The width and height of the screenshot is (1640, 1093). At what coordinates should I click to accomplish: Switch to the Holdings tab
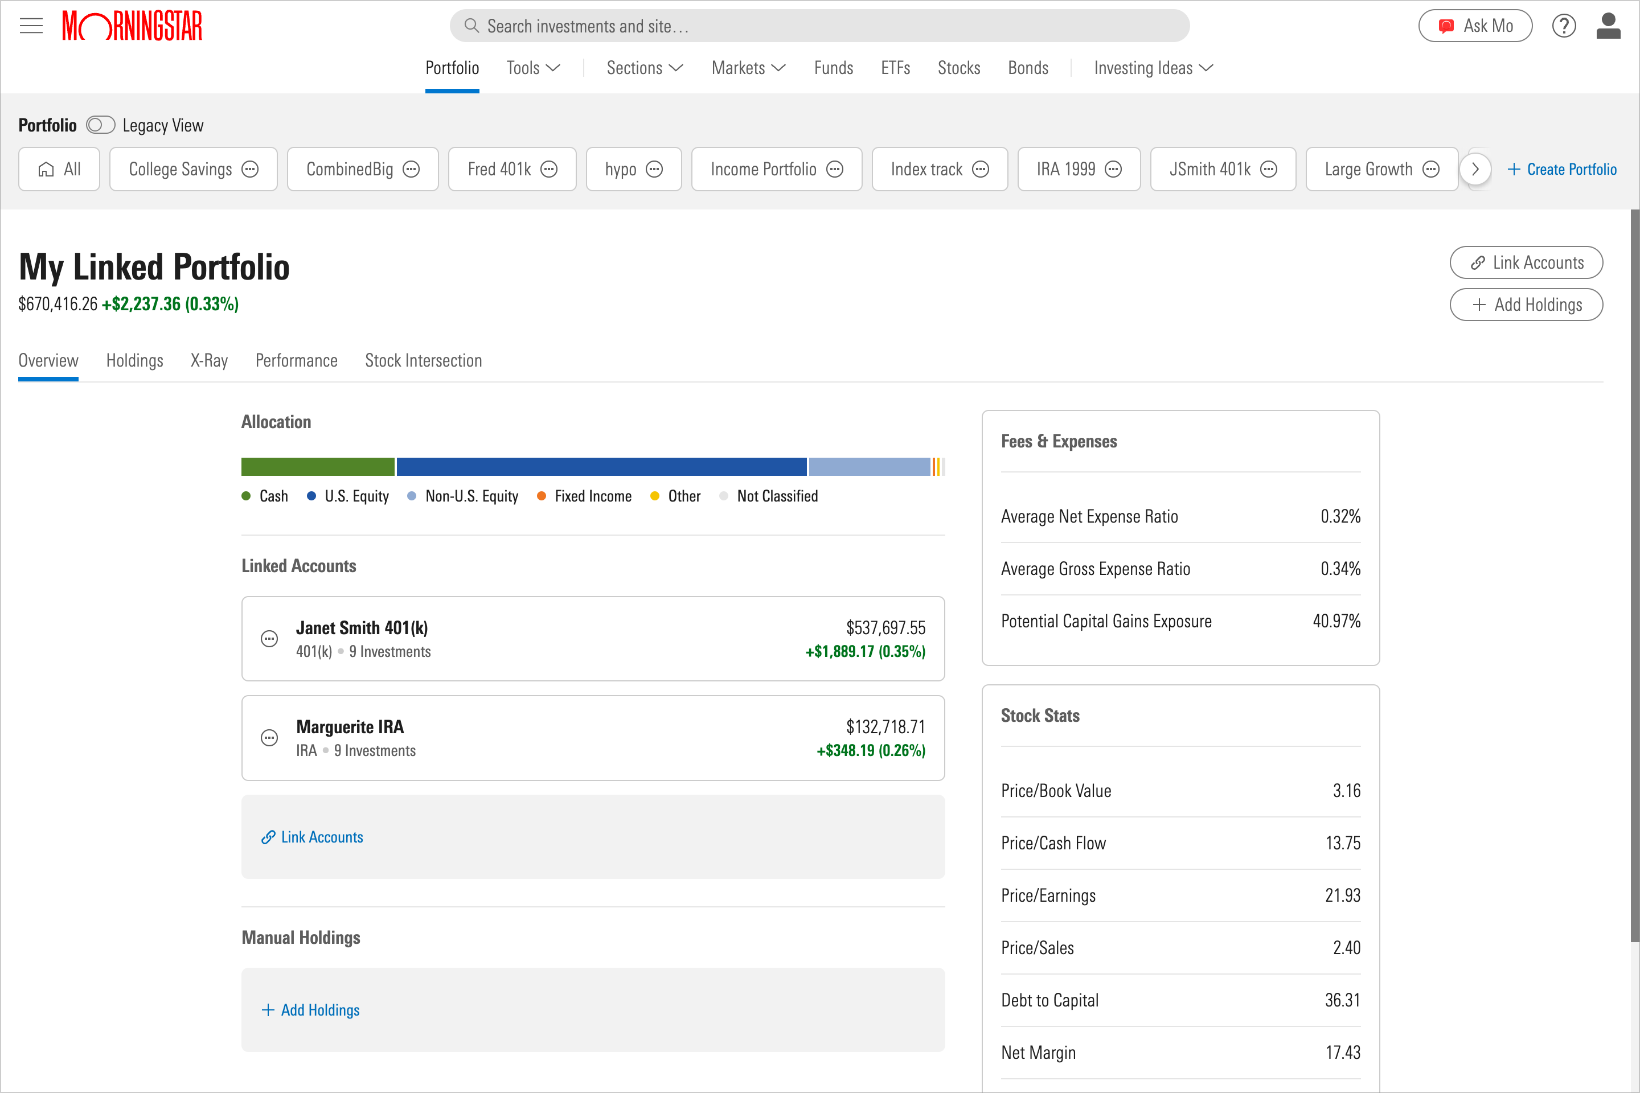134,360
